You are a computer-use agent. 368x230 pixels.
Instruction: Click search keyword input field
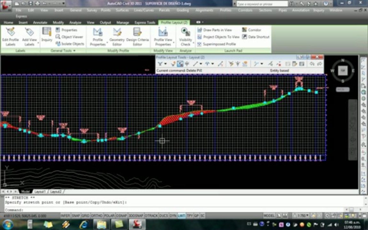tap(262, 4)
